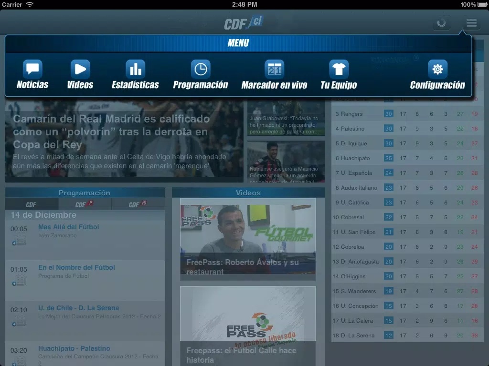Select the 3 Rangers standings row
The height and width of the screenshot is (366, 489).
(x=408, y=114)
